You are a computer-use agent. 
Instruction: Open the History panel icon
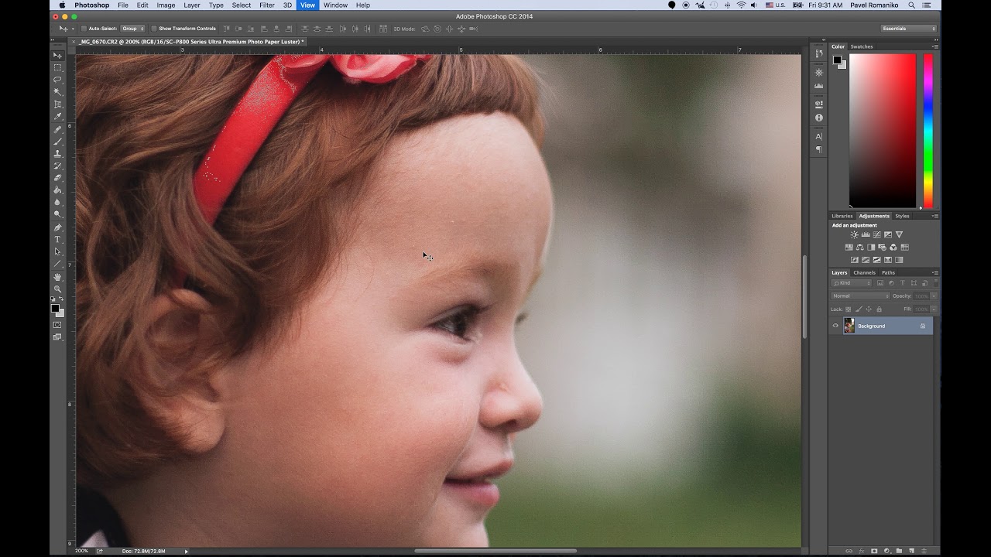click(x=819, y=53)
